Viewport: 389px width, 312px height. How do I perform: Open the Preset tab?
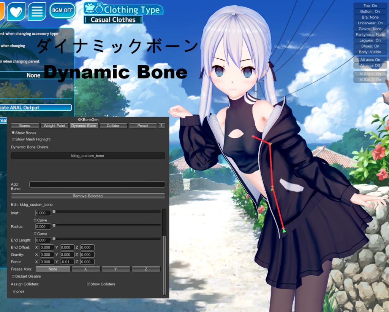(143, 126)
